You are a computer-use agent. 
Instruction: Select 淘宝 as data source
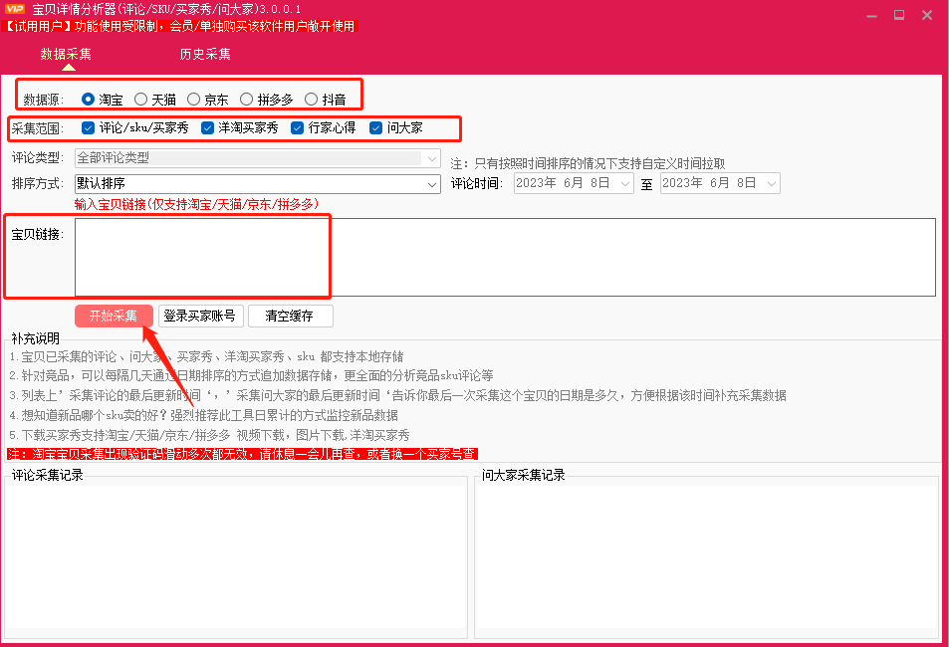pos(88,100)
